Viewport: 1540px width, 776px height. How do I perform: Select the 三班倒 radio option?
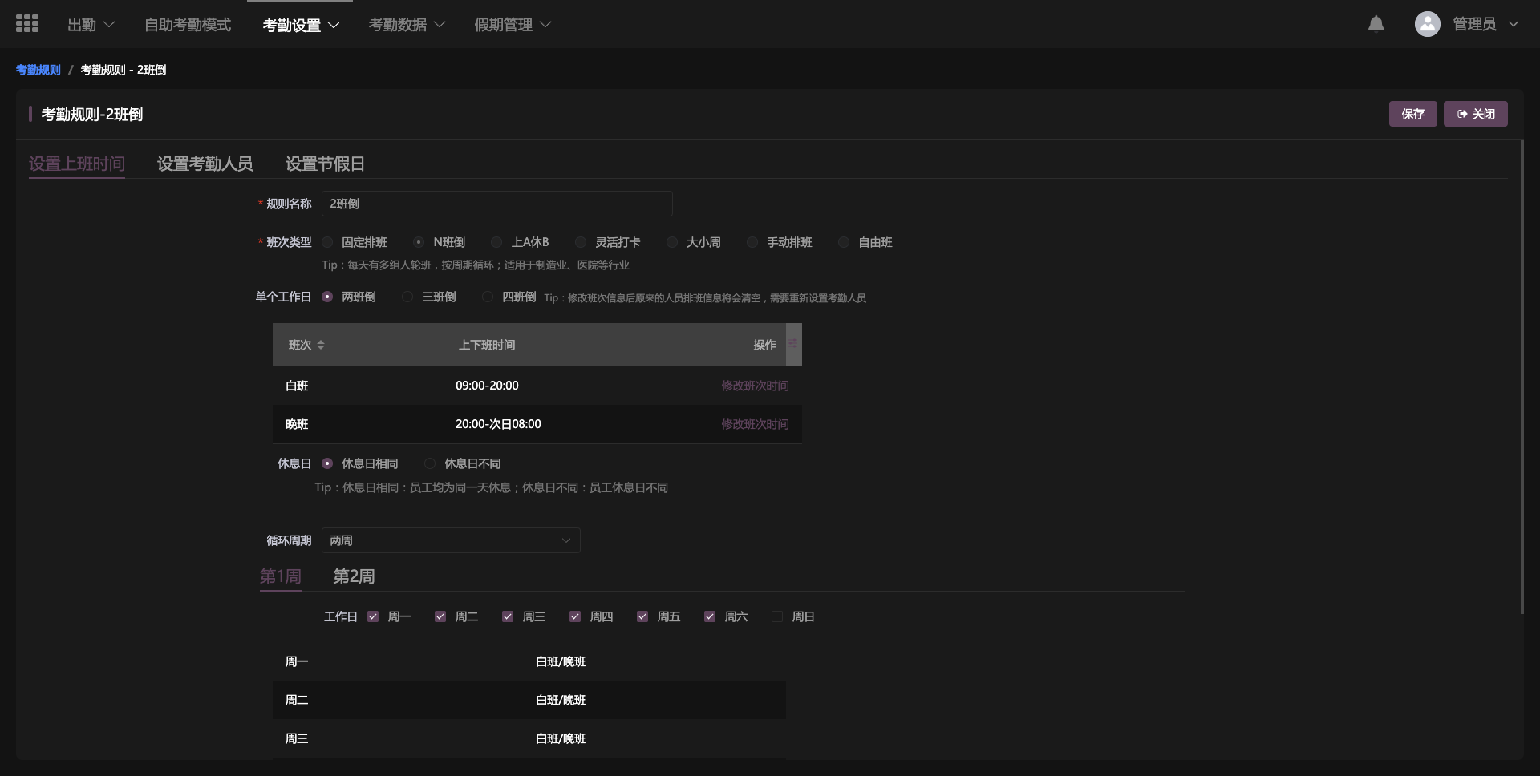(407, 297)
